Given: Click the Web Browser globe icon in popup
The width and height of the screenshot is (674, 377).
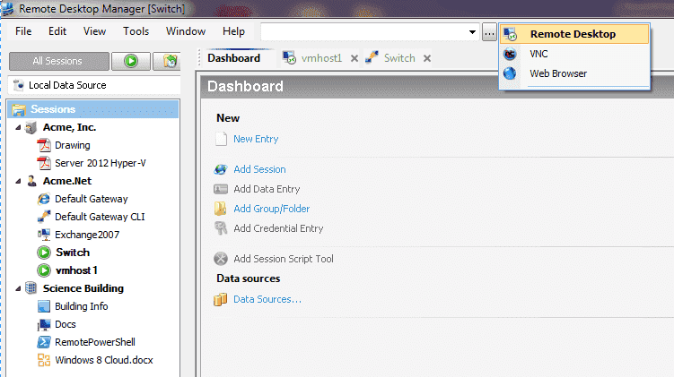Looking at the screenshot, I should click(x=511, y=73).
